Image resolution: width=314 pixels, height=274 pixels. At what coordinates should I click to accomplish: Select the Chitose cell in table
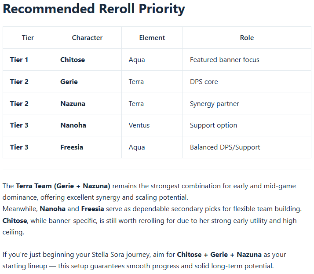coord(73,60)
